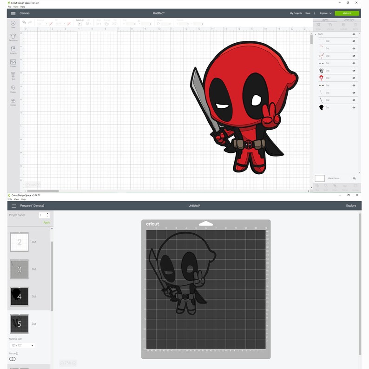Click the Redo arrow in edit toolbar

[30, 22]
